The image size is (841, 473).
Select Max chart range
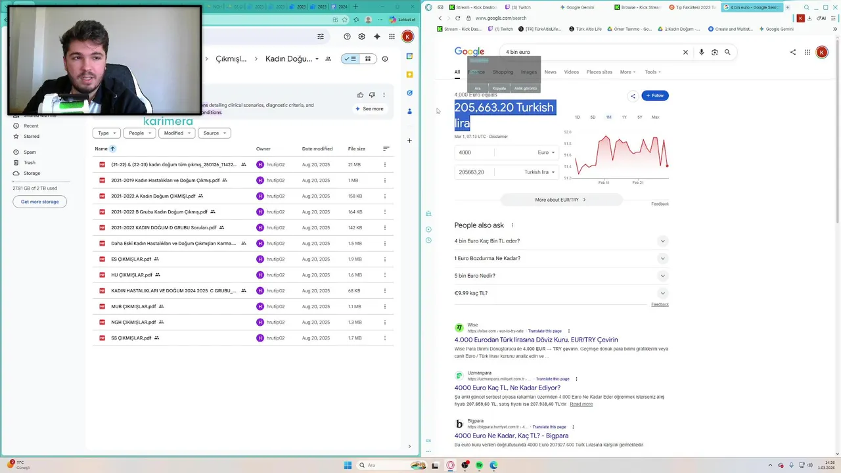pos(656,117)
